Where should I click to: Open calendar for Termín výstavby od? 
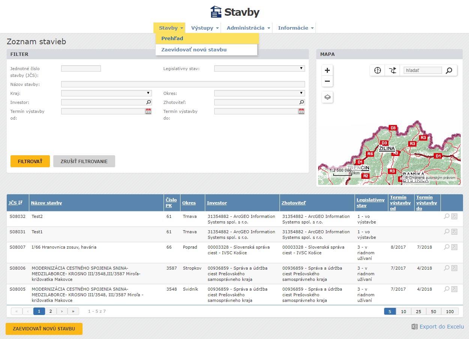click(x=148, y=111)
